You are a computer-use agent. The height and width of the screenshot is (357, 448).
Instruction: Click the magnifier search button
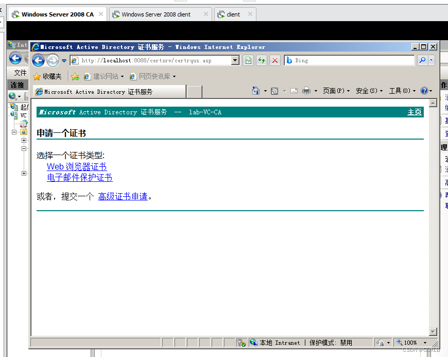(x=422, y=60)
